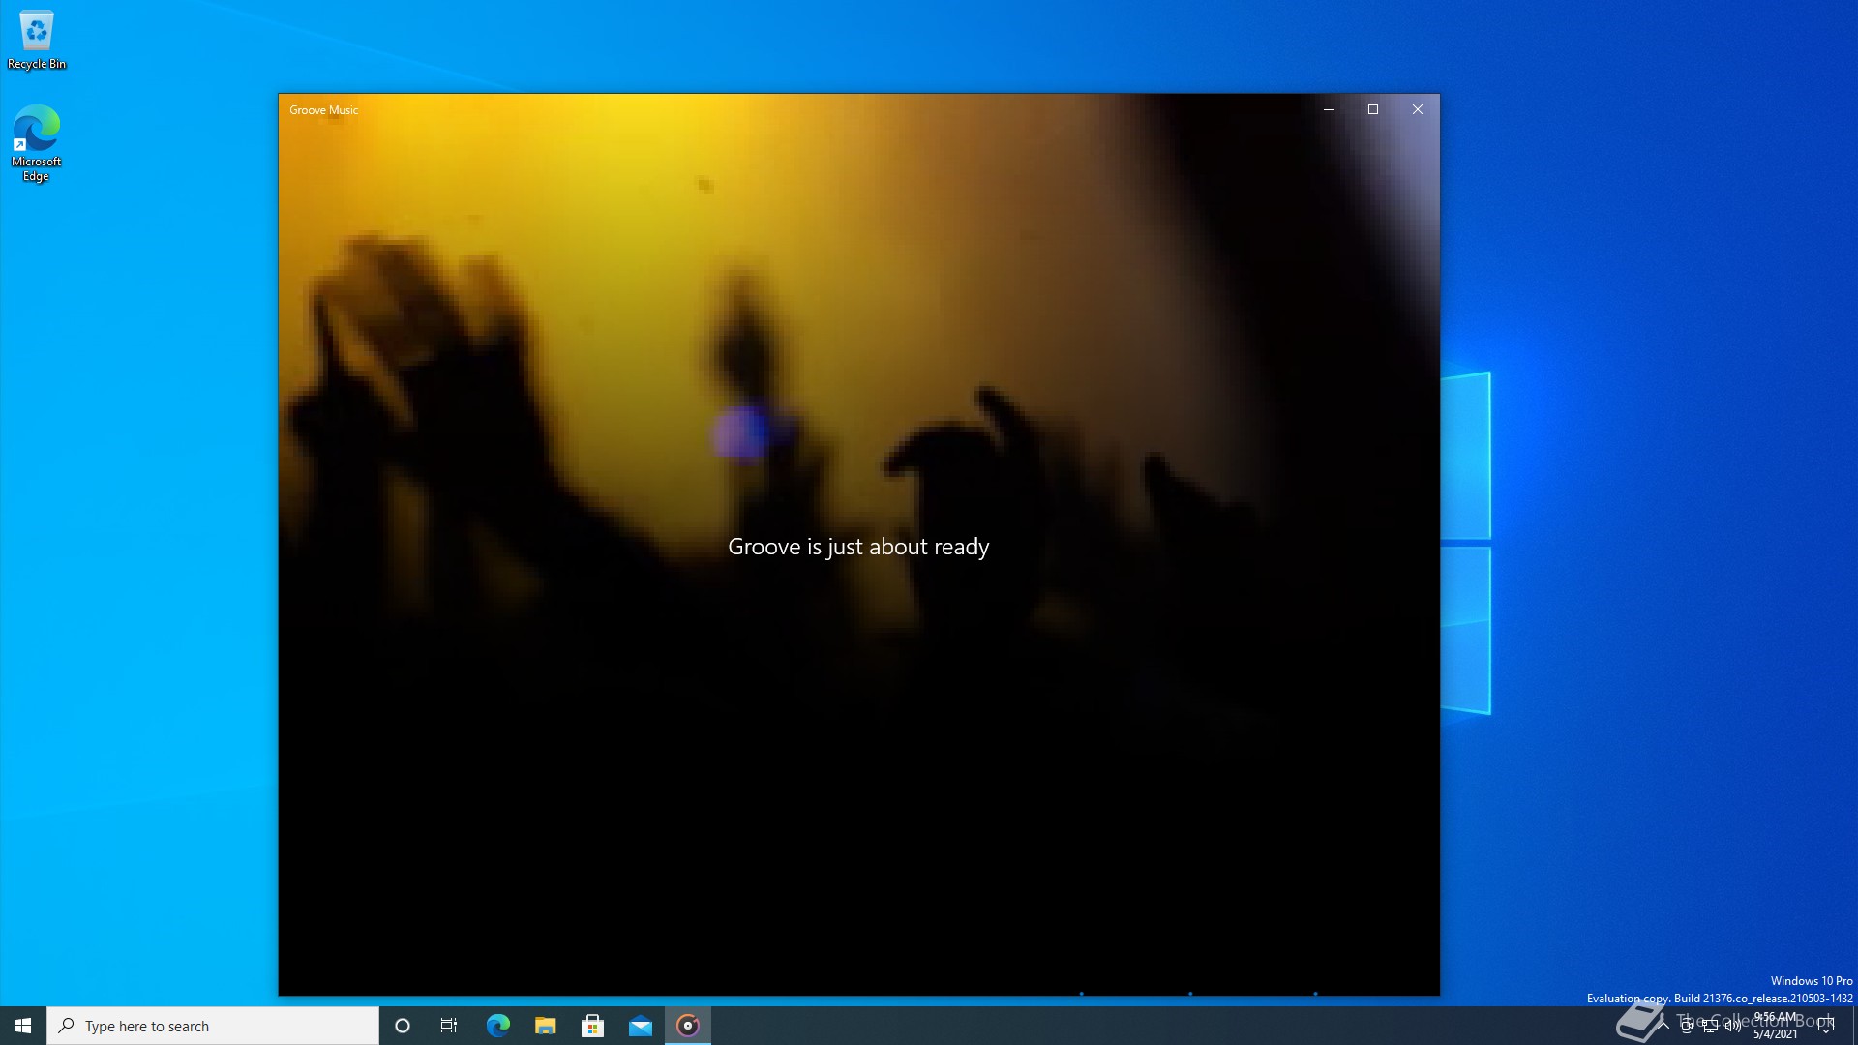The image size is (1858, 1045).
Task: Click the 'Groove is just about ready' message
Action: pyautogui.click(x=858, y=547)
